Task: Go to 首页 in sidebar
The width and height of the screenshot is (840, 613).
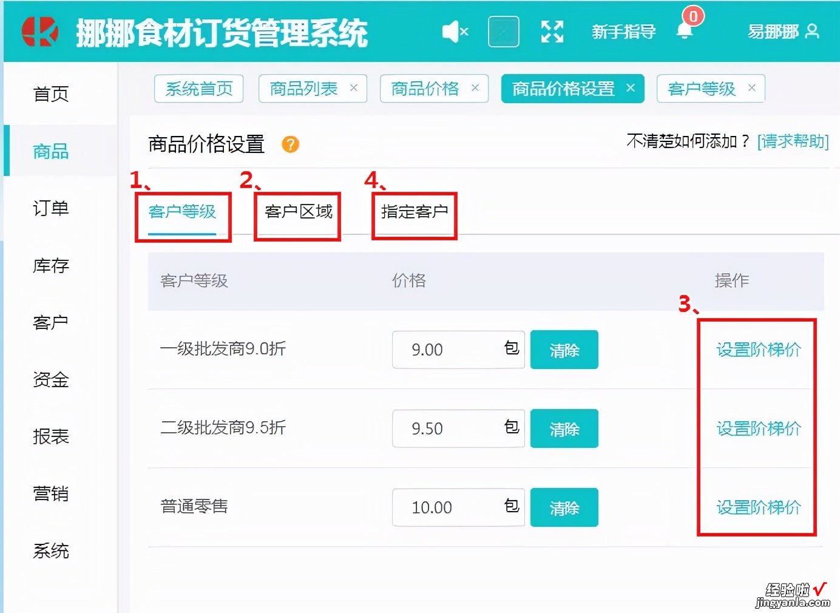Action: click(51, 94)
